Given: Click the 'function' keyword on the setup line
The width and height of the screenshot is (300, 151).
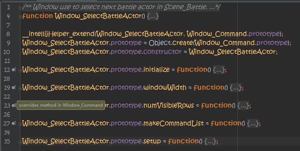Looking at the screenshot, I should point(184,141).
